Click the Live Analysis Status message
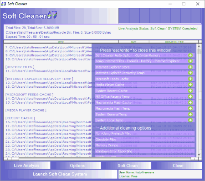 click(x=158, y=29)
